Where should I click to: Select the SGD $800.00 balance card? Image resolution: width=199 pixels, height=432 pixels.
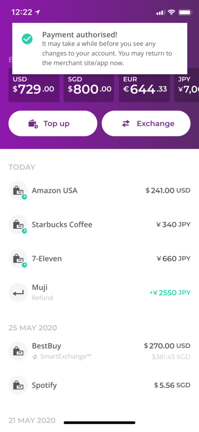(x=89, y=85)
